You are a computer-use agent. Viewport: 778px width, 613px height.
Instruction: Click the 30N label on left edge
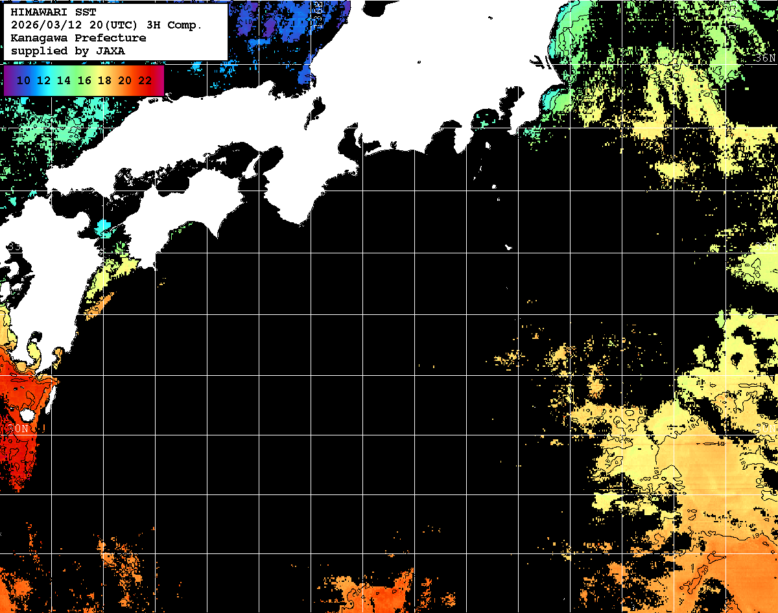pyautogui.click(x=18, y=429)
